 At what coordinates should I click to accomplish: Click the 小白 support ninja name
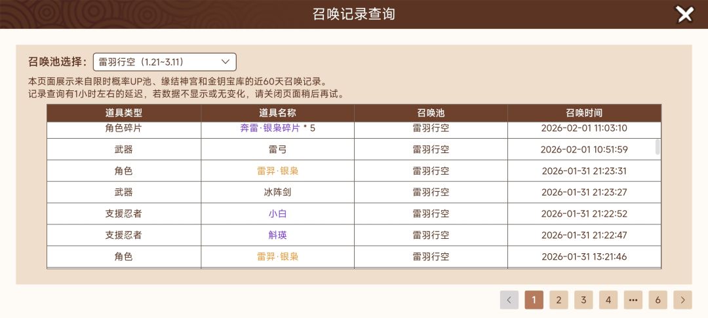277,214
